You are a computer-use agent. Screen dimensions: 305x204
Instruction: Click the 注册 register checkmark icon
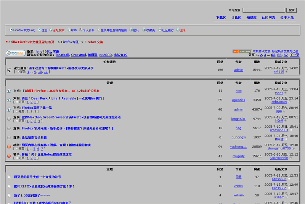point(39,30)
